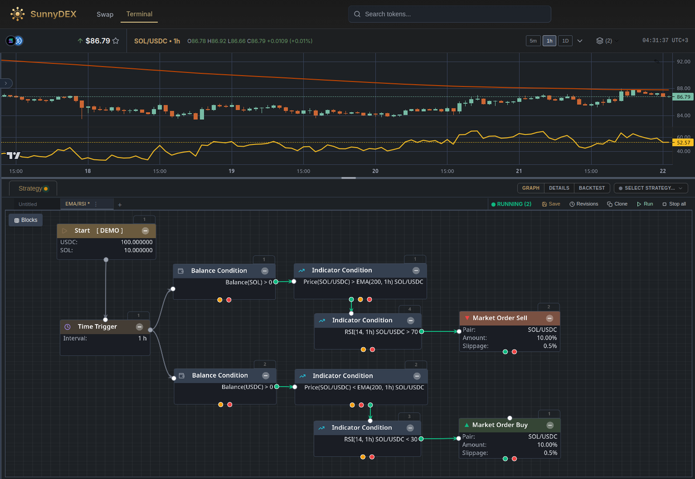Click orange port under Balance(SOL) block

220,300
